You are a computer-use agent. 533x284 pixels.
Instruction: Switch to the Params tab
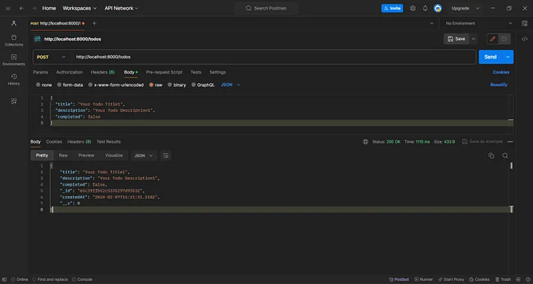coord(41,72)
